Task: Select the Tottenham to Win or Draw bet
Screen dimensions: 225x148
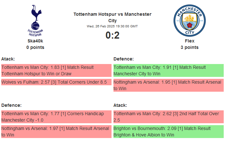Action: [56, 70]
